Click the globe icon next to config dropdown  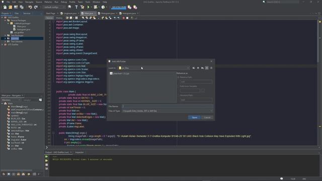[x=69, y=7]
